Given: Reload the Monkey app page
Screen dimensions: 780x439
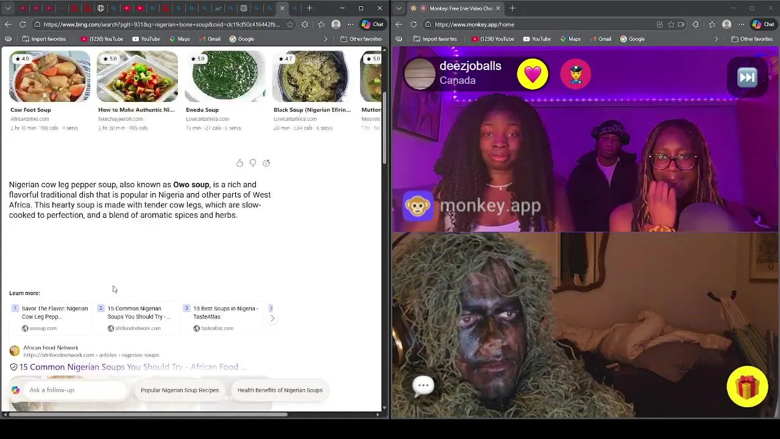Looking at the screenshot, I should (x=414, y=24).
